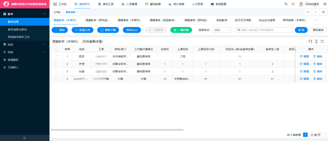The height and width of the screenshot is (141, 328).
Task: Check the checkbox for row 3
Action: [57, 71]
